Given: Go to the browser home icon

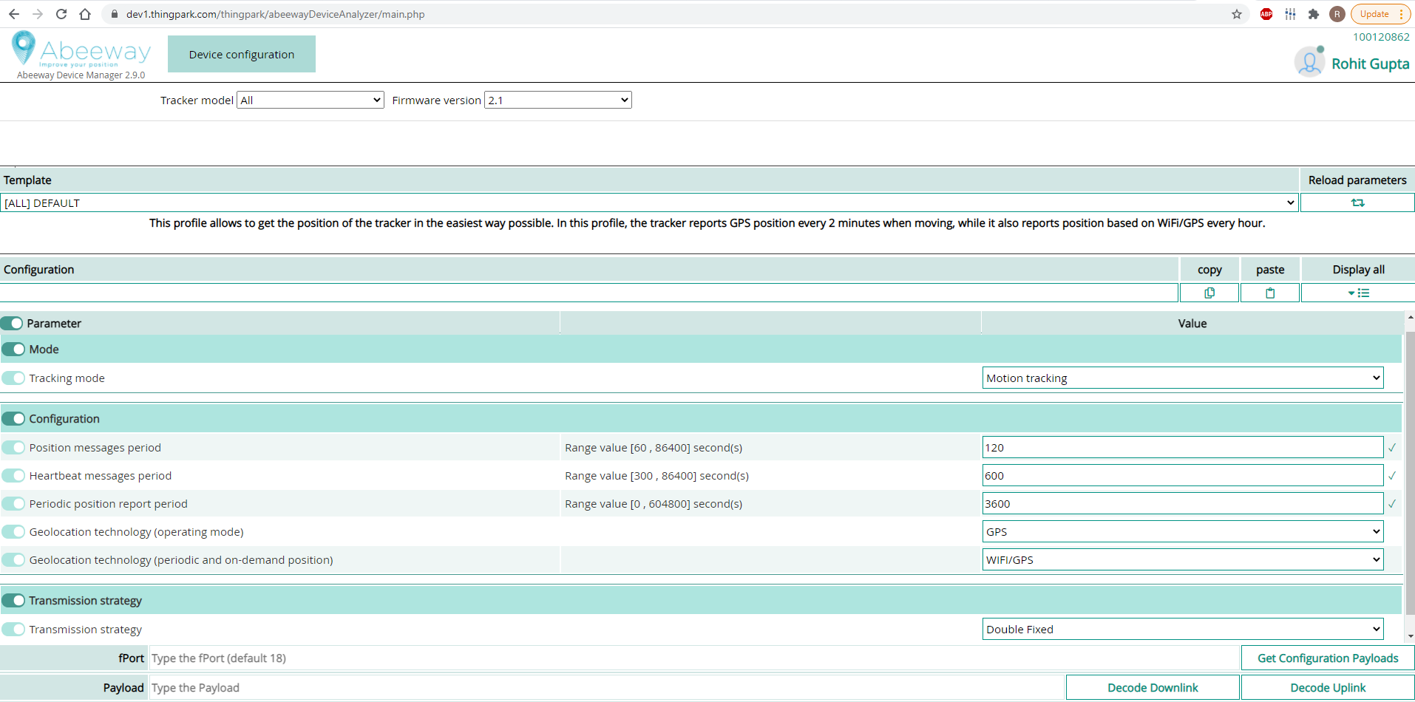Looking at the screenshot, I should point(85,14).
